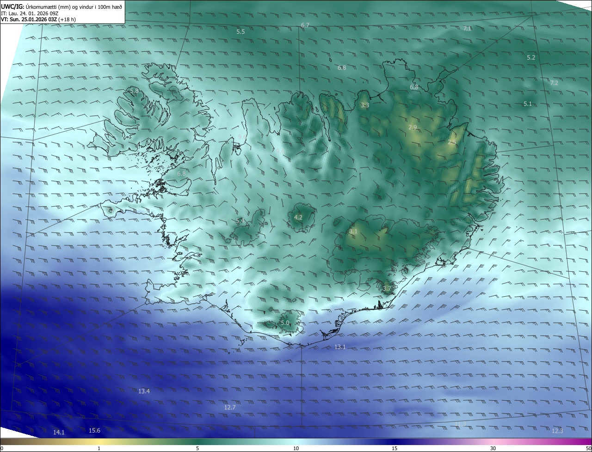Pick the 5.2 value label
This screenshot has width=592, height=452.
[x=531, y=57]
